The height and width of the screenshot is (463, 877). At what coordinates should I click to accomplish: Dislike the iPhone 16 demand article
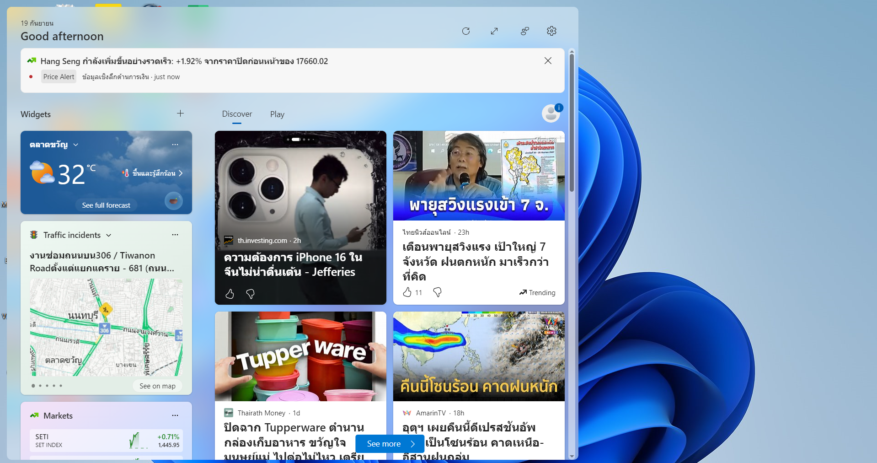tap(250, 294)
